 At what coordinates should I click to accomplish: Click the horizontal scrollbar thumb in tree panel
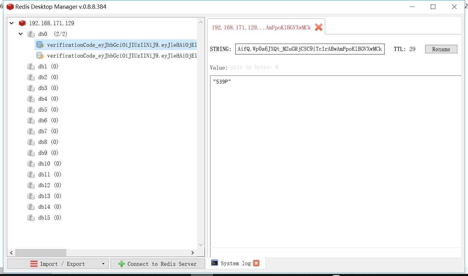tap(41, 253)
